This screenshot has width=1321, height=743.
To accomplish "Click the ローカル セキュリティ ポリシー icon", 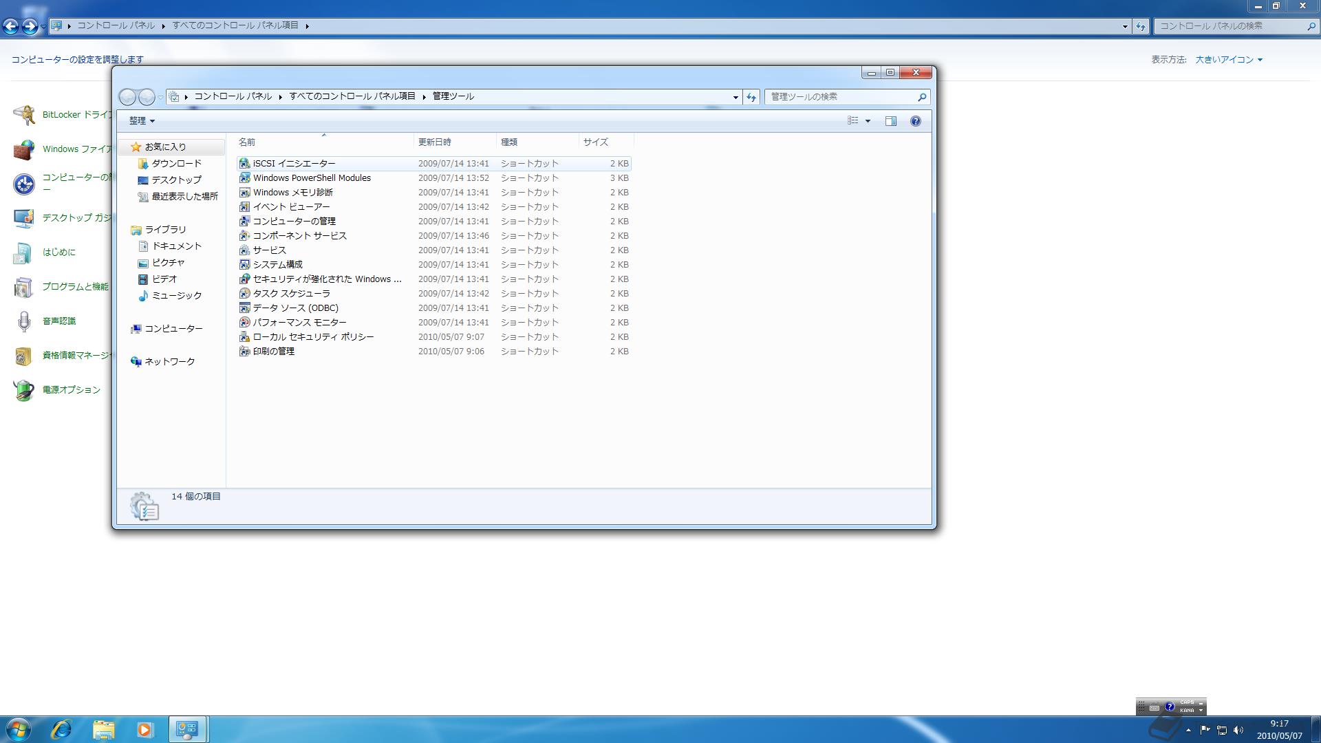I will click(244, 337).
